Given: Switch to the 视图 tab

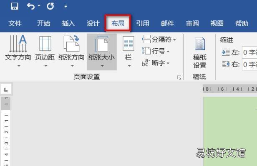Looking at the screenshot, I should pos(217,23).
